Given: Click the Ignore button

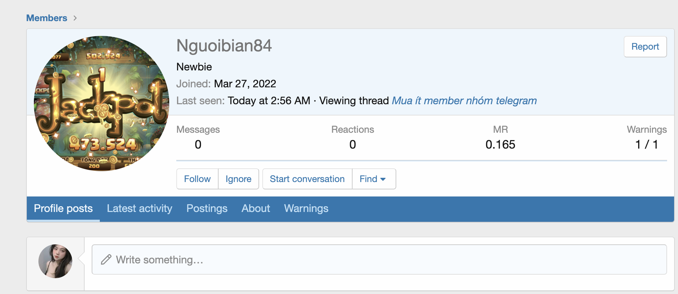Looking at the screenshot, I should pyautogui.click(x=238, y=179).
